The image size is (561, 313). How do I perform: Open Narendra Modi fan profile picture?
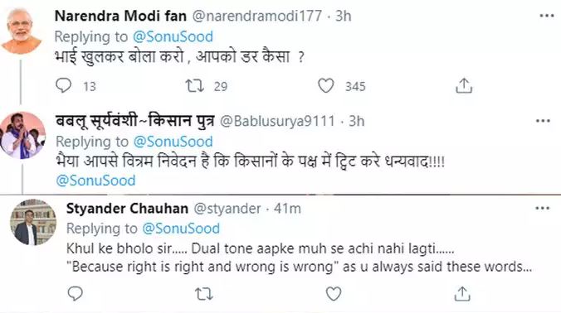pos(21,31)
